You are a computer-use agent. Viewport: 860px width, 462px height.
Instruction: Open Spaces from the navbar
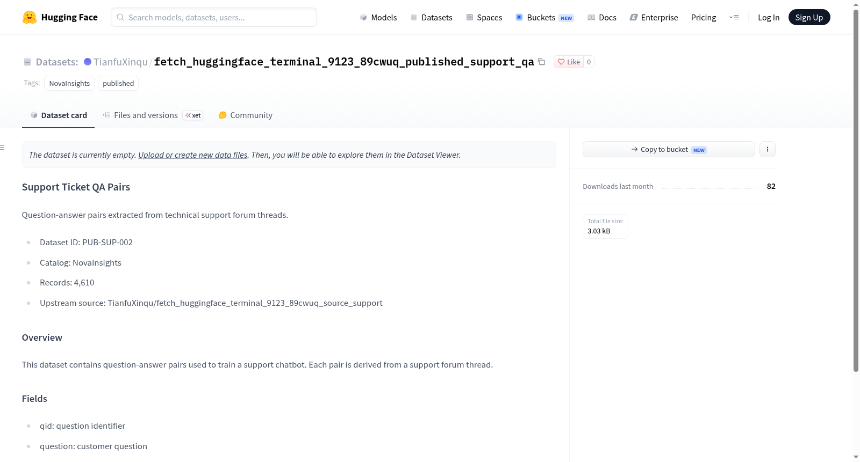point(484,17)
